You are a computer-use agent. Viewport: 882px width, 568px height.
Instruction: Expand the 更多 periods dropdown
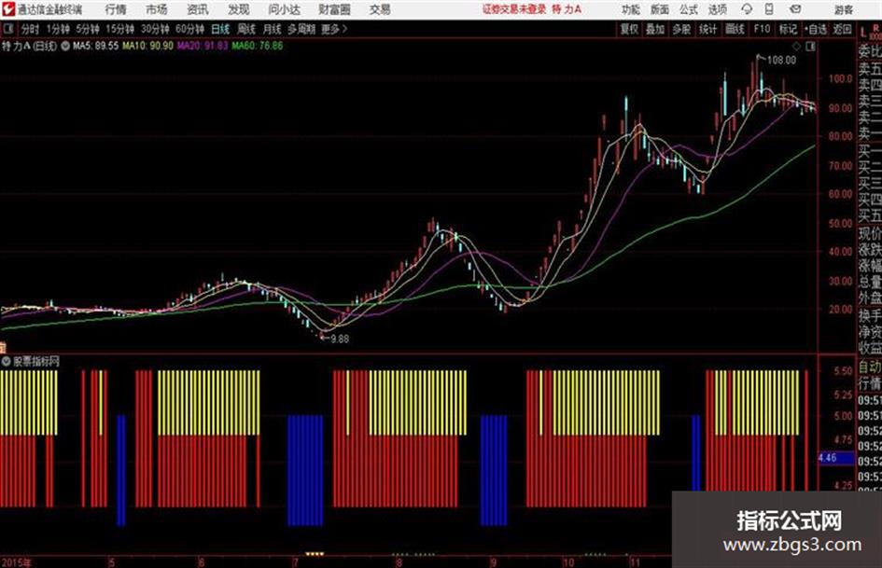[334, 29]
